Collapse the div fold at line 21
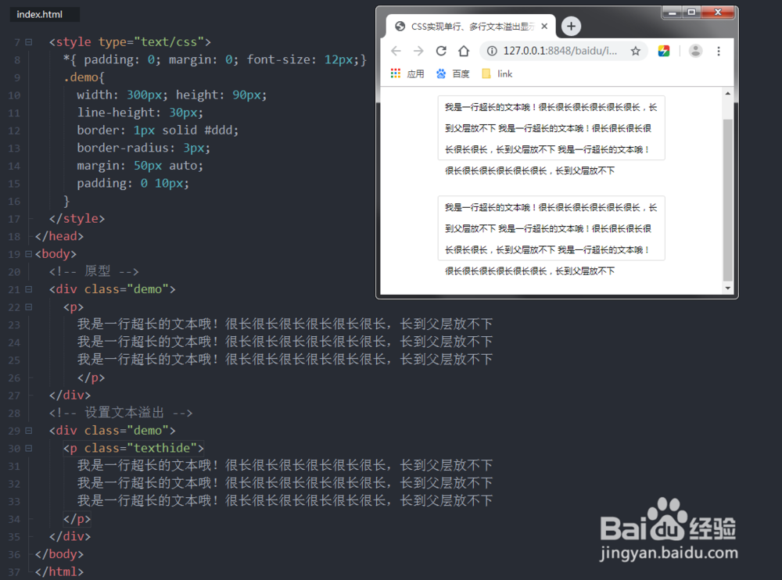Screen dimensions: 782x580 coord(28,289)
